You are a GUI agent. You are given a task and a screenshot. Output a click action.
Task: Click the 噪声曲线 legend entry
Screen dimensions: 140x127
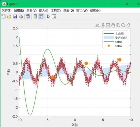pos(121,38)
